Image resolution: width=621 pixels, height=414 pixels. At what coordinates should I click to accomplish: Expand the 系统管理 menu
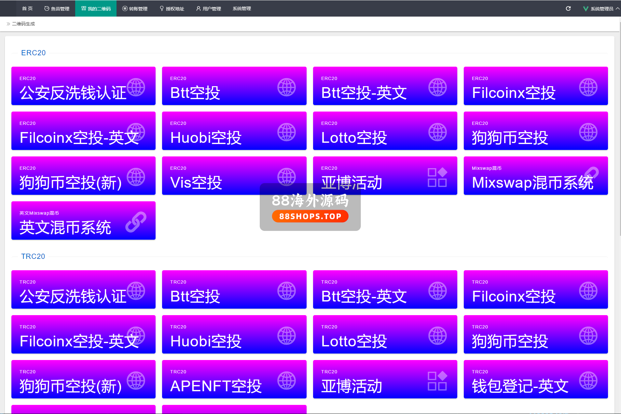point(242,8)
